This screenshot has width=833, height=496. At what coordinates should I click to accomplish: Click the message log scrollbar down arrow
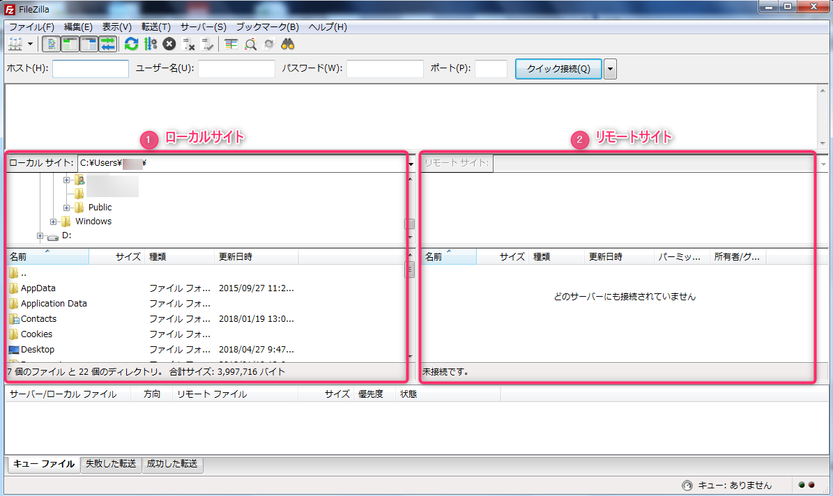click(x=823, y=144)
